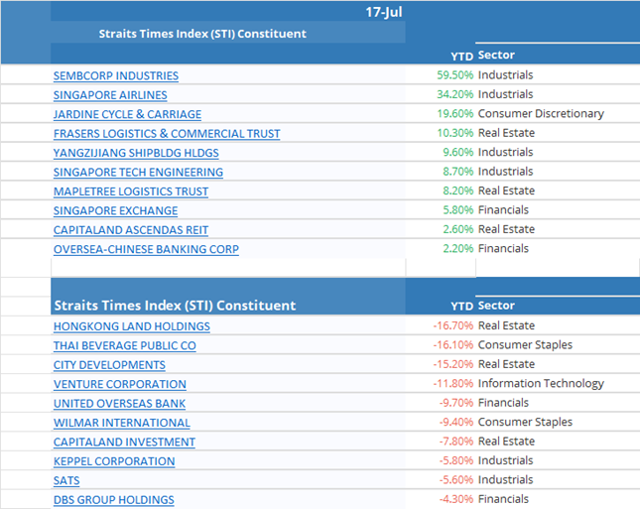Select the -4.30% YTD value
640x509 pixels.
pos(455,499)
